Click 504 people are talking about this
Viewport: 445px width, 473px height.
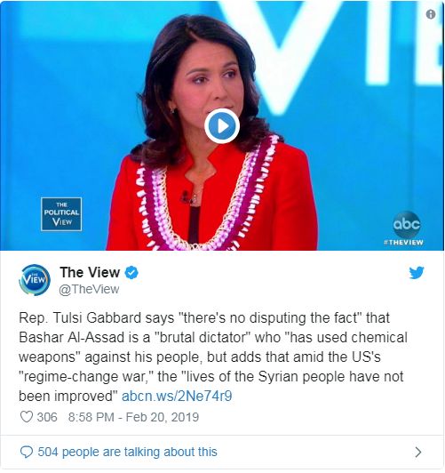(127, 452)
